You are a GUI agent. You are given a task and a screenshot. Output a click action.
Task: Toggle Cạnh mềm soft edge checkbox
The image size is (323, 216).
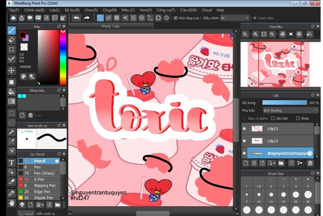tap(255, 18)
